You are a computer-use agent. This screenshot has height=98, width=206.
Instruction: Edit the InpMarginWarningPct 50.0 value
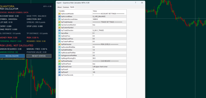(x=109, y=58)
